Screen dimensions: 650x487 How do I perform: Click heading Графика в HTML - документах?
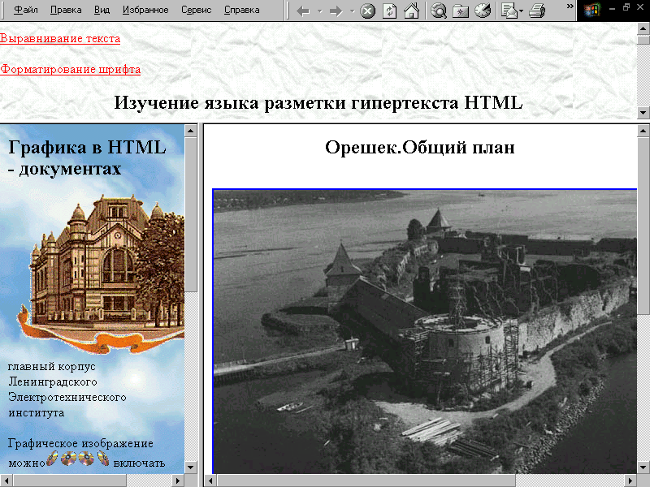pyautogui.click(x=88, y=158)
